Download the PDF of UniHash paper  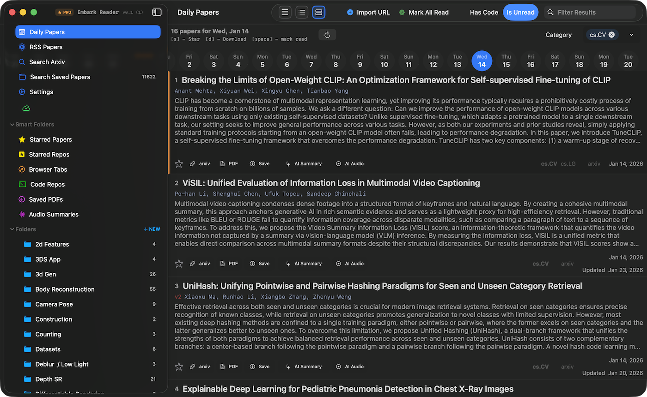click(229, 366)
